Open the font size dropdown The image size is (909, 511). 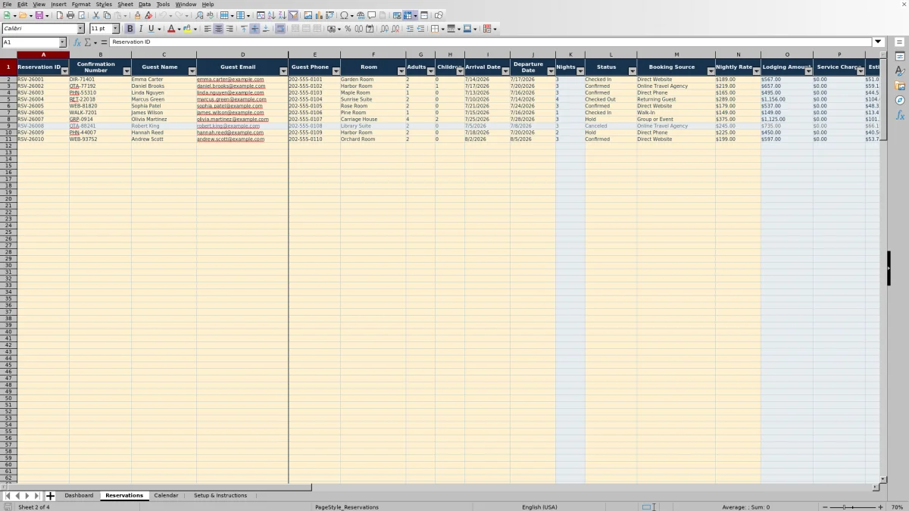(x=115, y=29)
